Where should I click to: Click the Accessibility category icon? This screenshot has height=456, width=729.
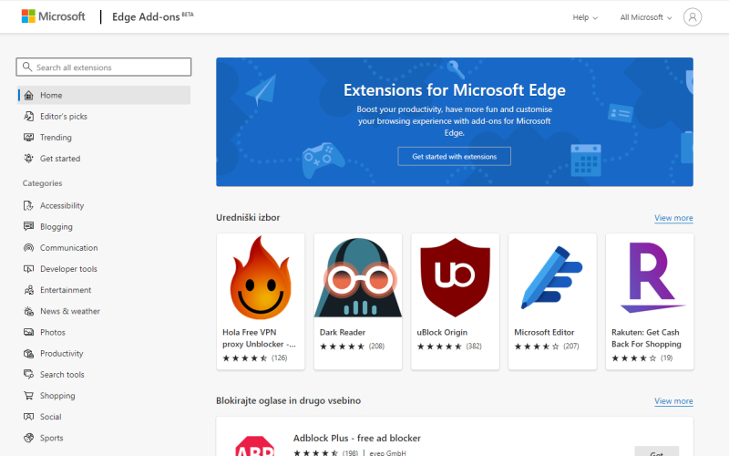tap(29, 205)
